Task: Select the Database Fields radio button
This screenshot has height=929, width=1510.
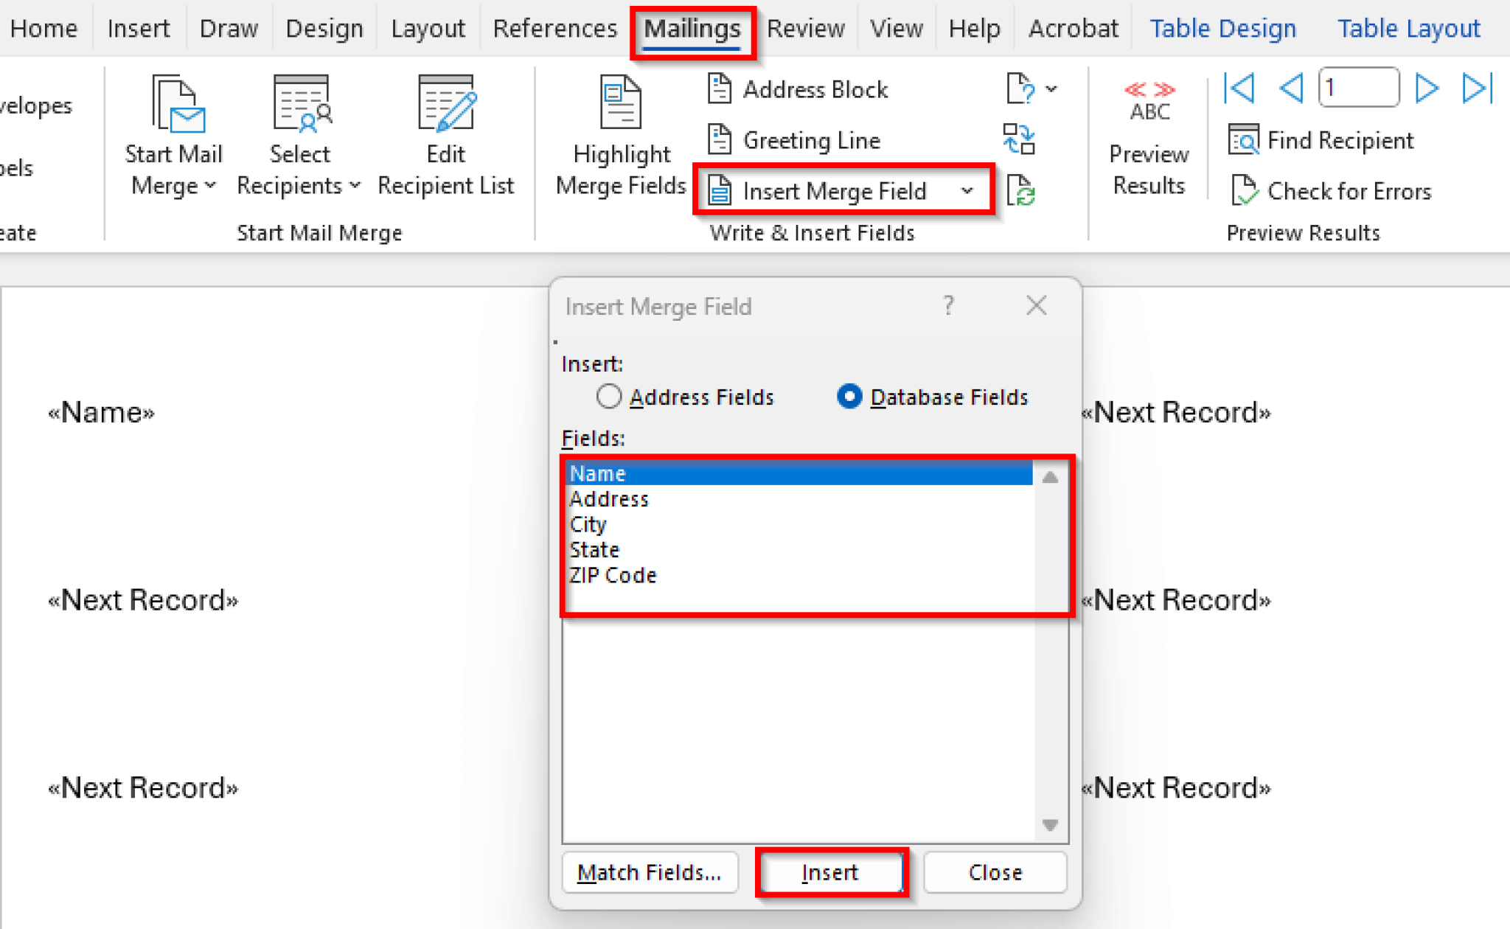Action: [849, 397]
